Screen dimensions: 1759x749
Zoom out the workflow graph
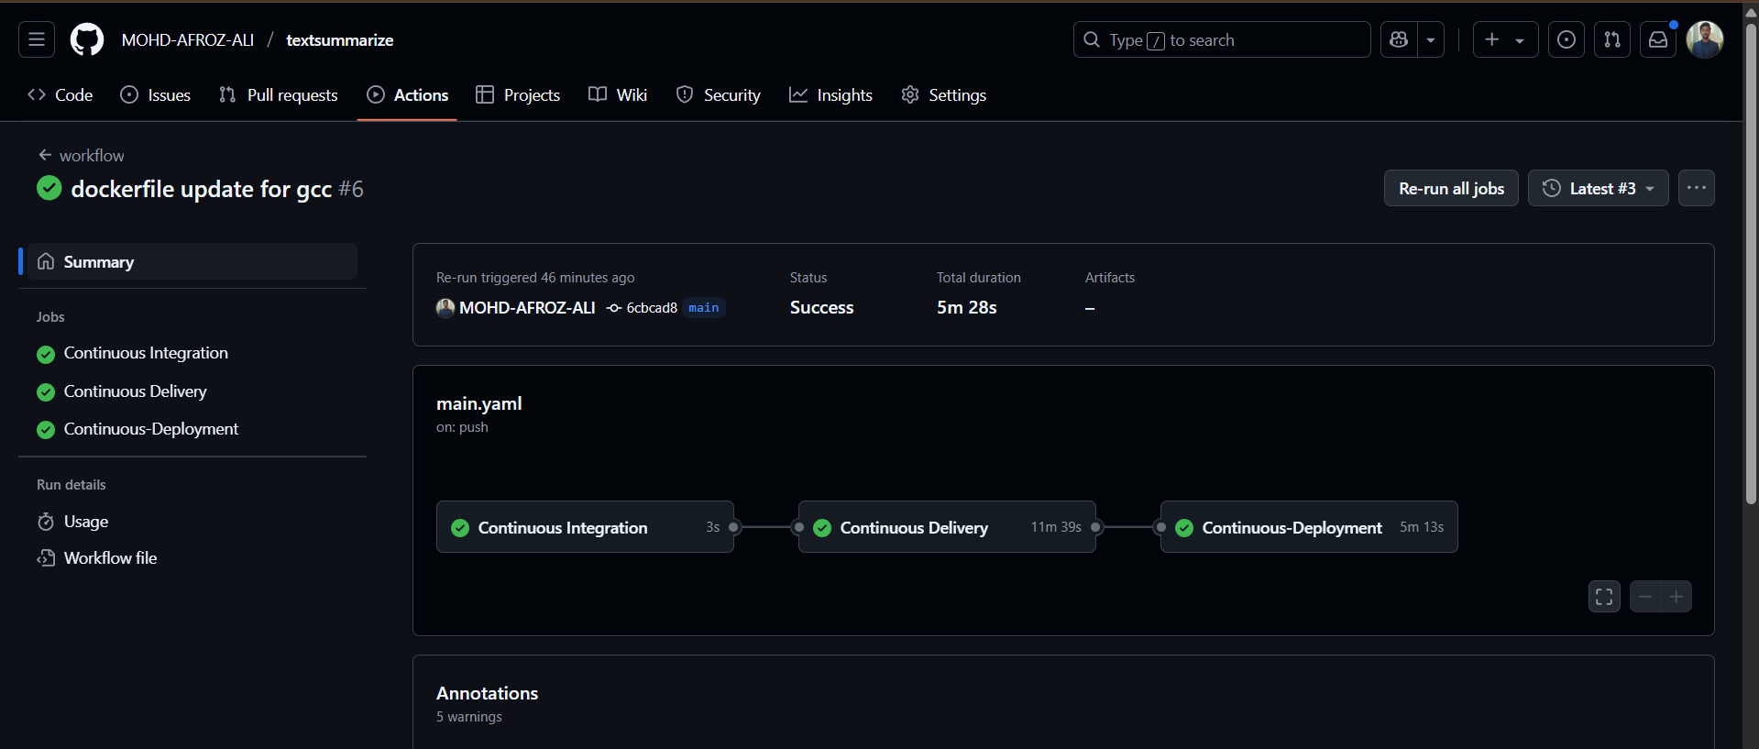pyautogui.click(x=1645, y=597)
